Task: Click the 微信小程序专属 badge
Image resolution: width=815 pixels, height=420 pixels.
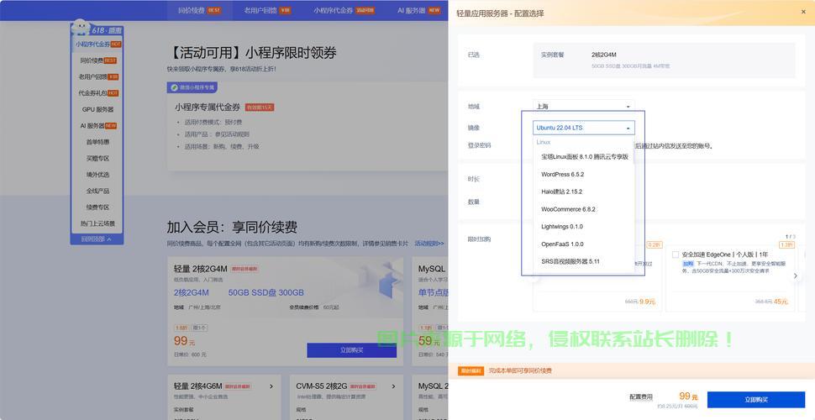Action: pos(192,87)
